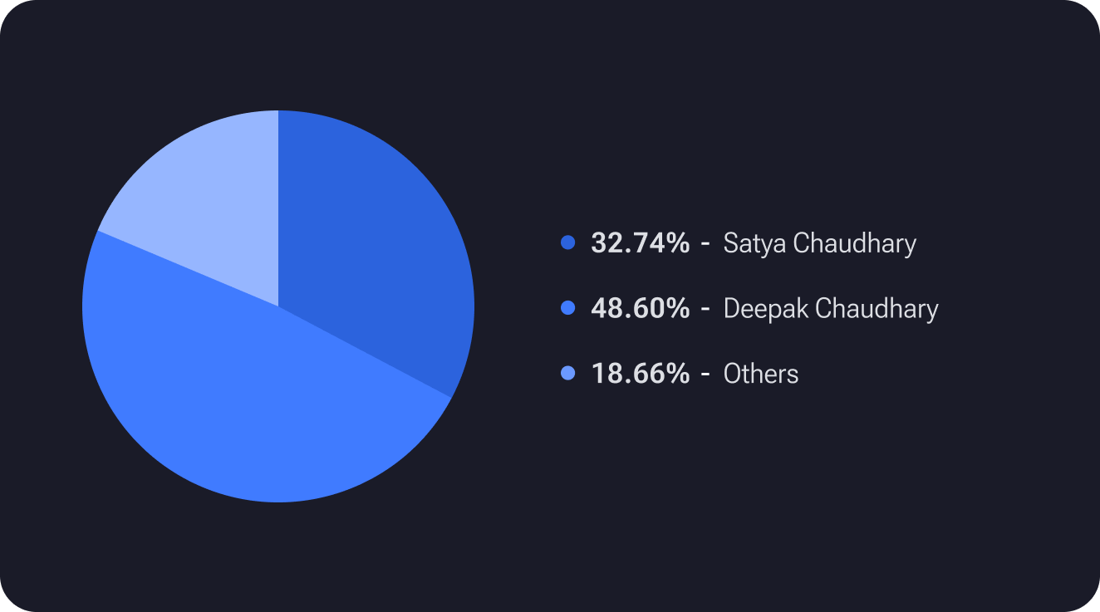
Task: Click the pale legend dot beside 18.66%
Action: (568, 374)
